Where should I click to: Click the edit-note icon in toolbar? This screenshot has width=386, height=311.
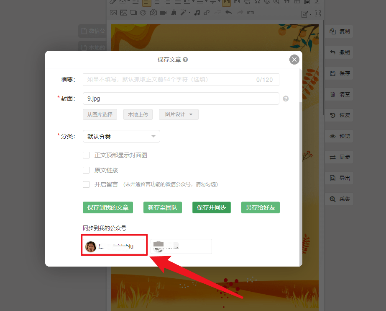pyautogui.click(x=304, y=14)
